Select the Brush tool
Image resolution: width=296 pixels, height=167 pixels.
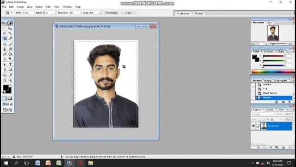coord(10,45)
